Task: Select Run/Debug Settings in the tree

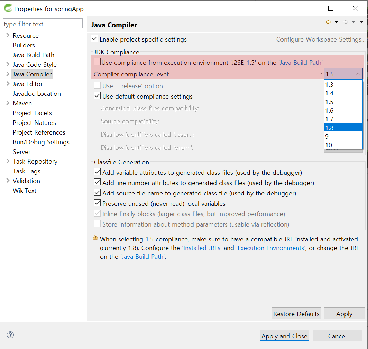Action: tap(41, 142)
